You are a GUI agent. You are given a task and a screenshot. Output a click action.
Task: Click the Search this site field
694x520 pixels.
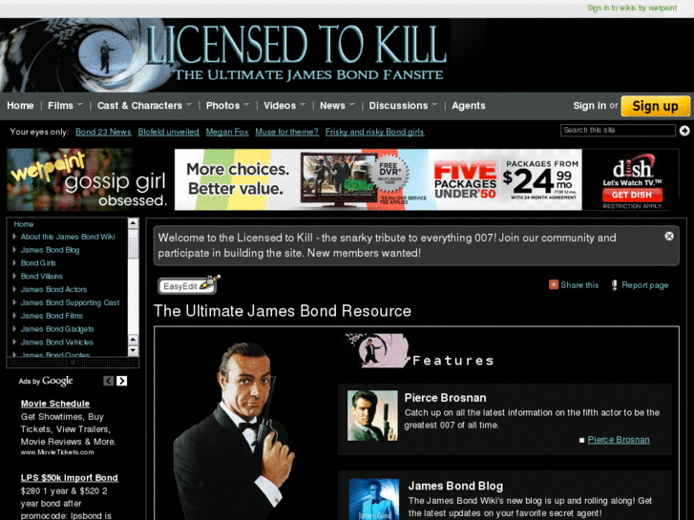pyautogui.click(x=618, y=130)
